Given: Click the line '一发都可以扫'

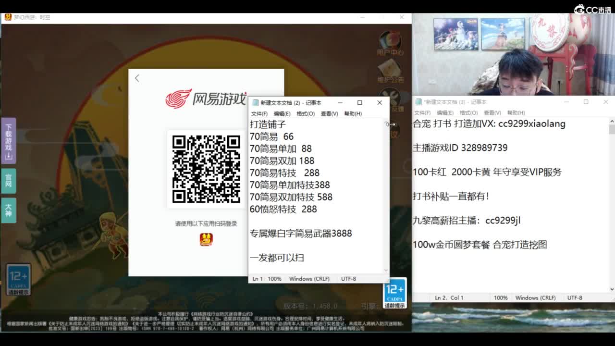Looking at the screenshot, I should click(277, 258).
